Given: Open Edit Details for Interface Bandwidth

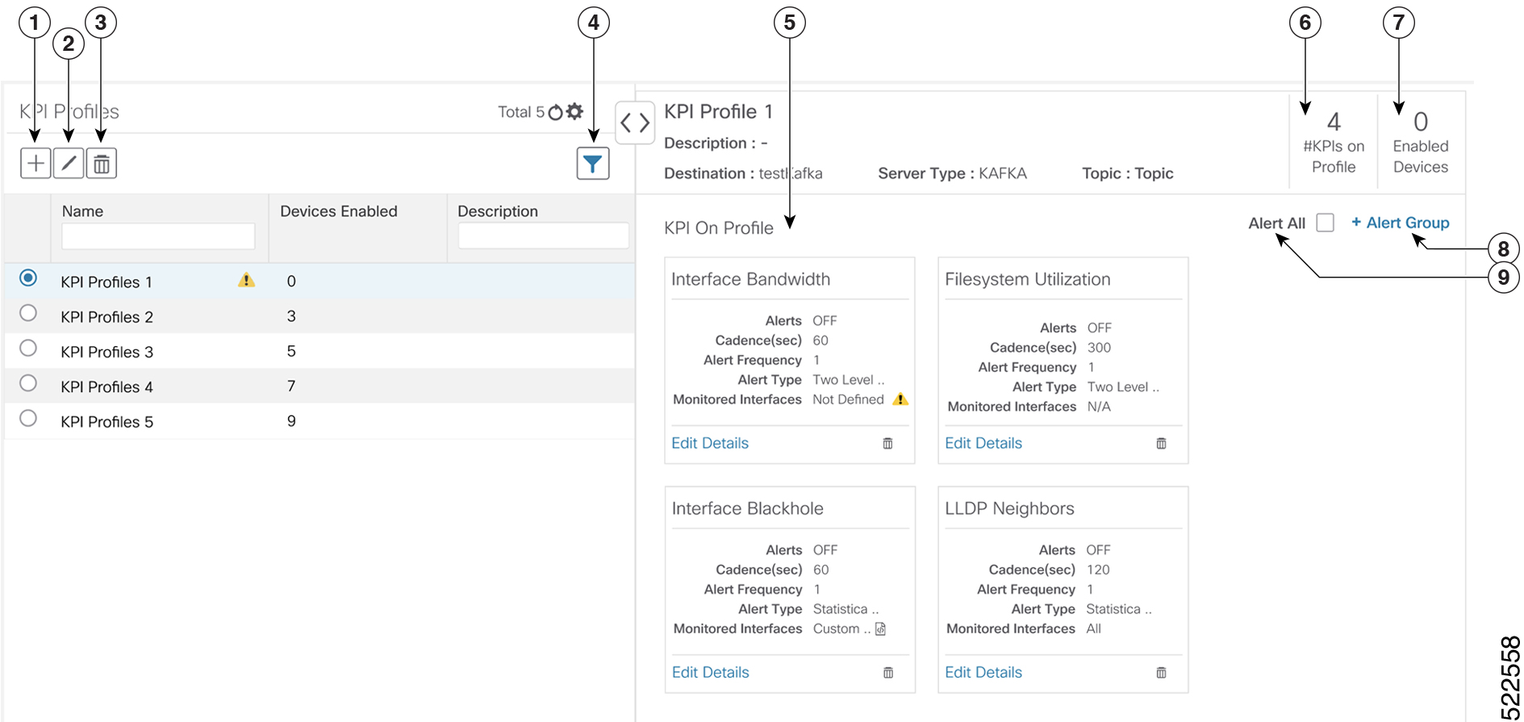Looking at the screenshot, I should 710,443.
